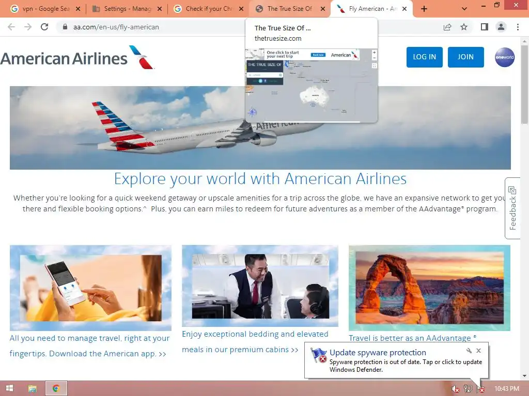Image resolution: width=529 pixels, height=396 pixels.
Task: Close the Settings tab
Action: pyautogui.click(x=160, y=9)
